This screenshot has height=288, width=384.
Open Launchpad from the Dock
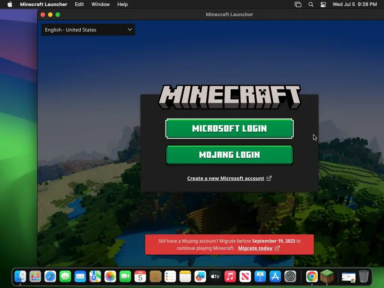[35, 276]
